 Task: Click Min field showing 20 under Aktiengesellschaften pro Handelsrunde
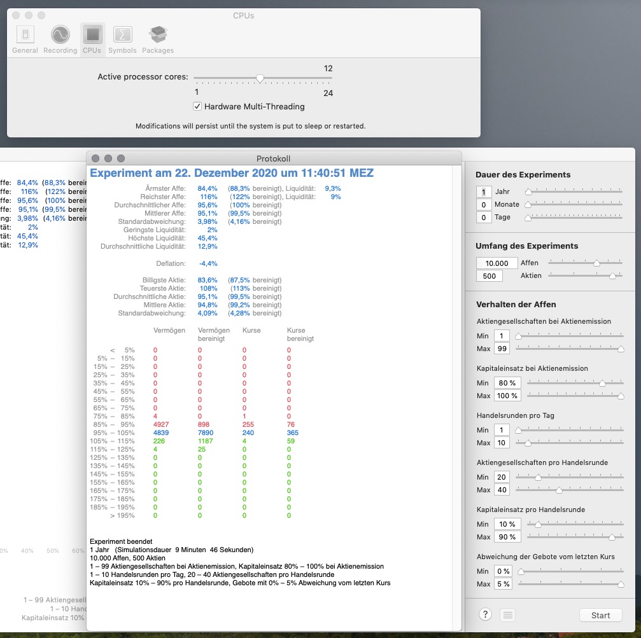pos(502,477)
